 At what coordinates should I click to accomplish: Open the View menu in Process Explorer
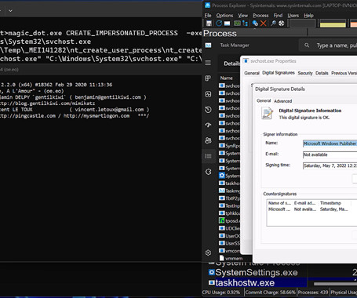[x=242, y=16]
